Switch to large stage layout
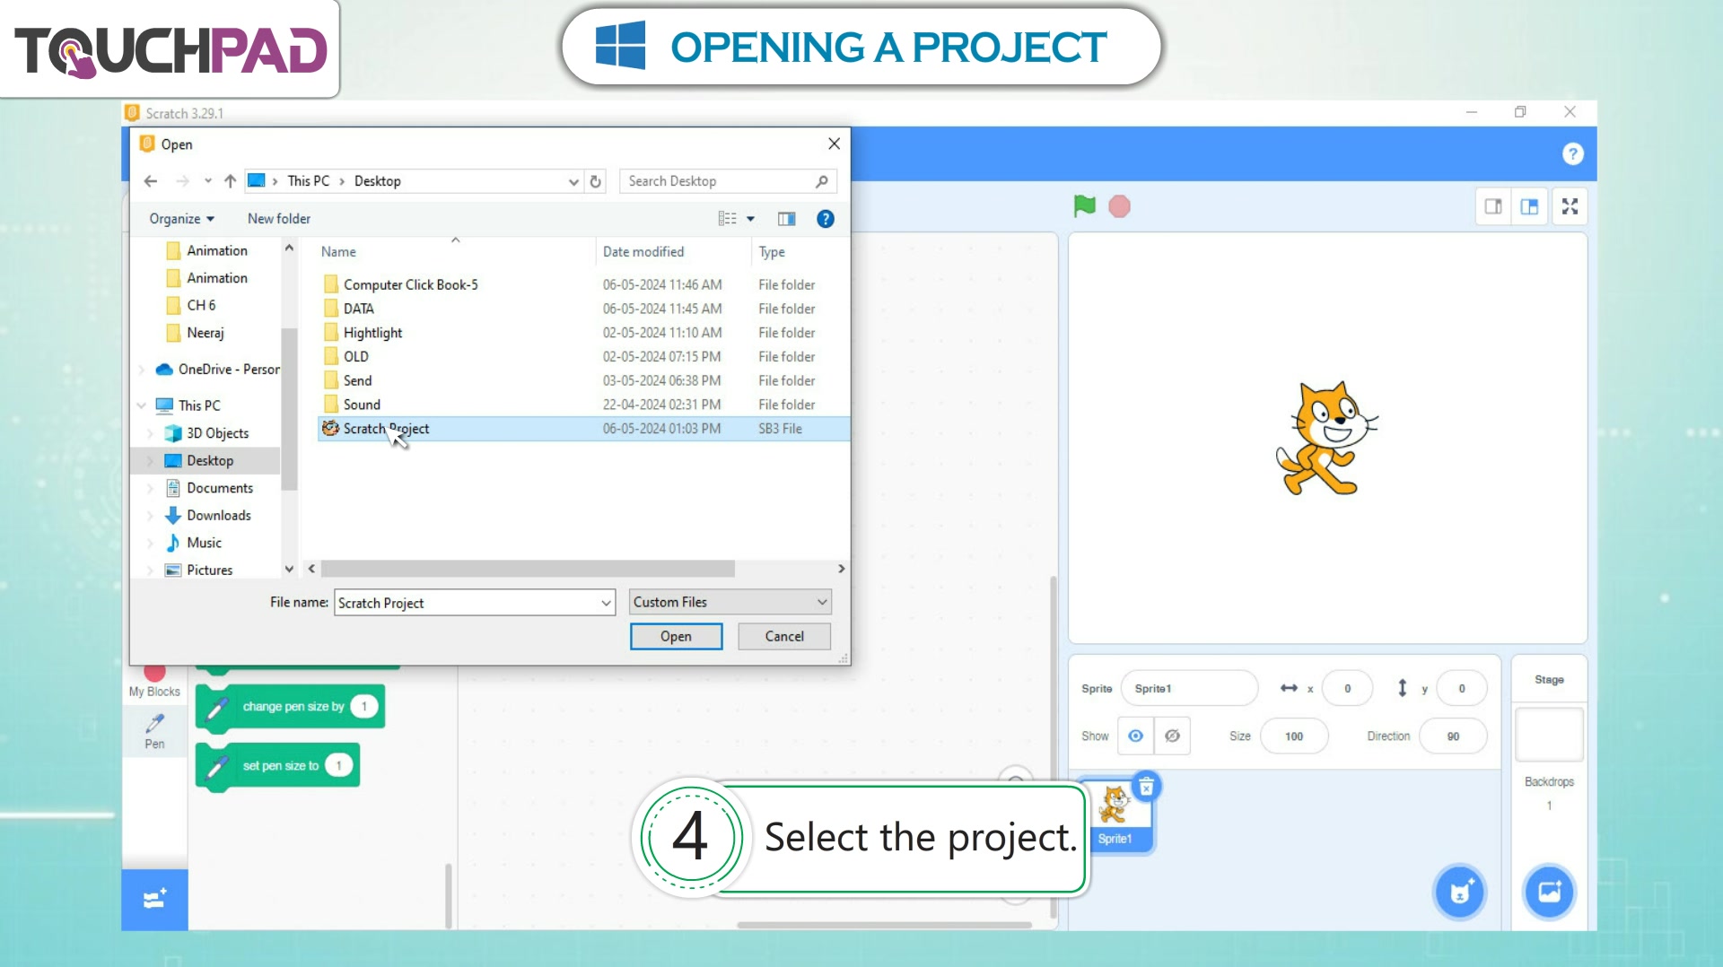Screen dimensions: 1723x967 pyautogui.click(x=1529, y=206)
